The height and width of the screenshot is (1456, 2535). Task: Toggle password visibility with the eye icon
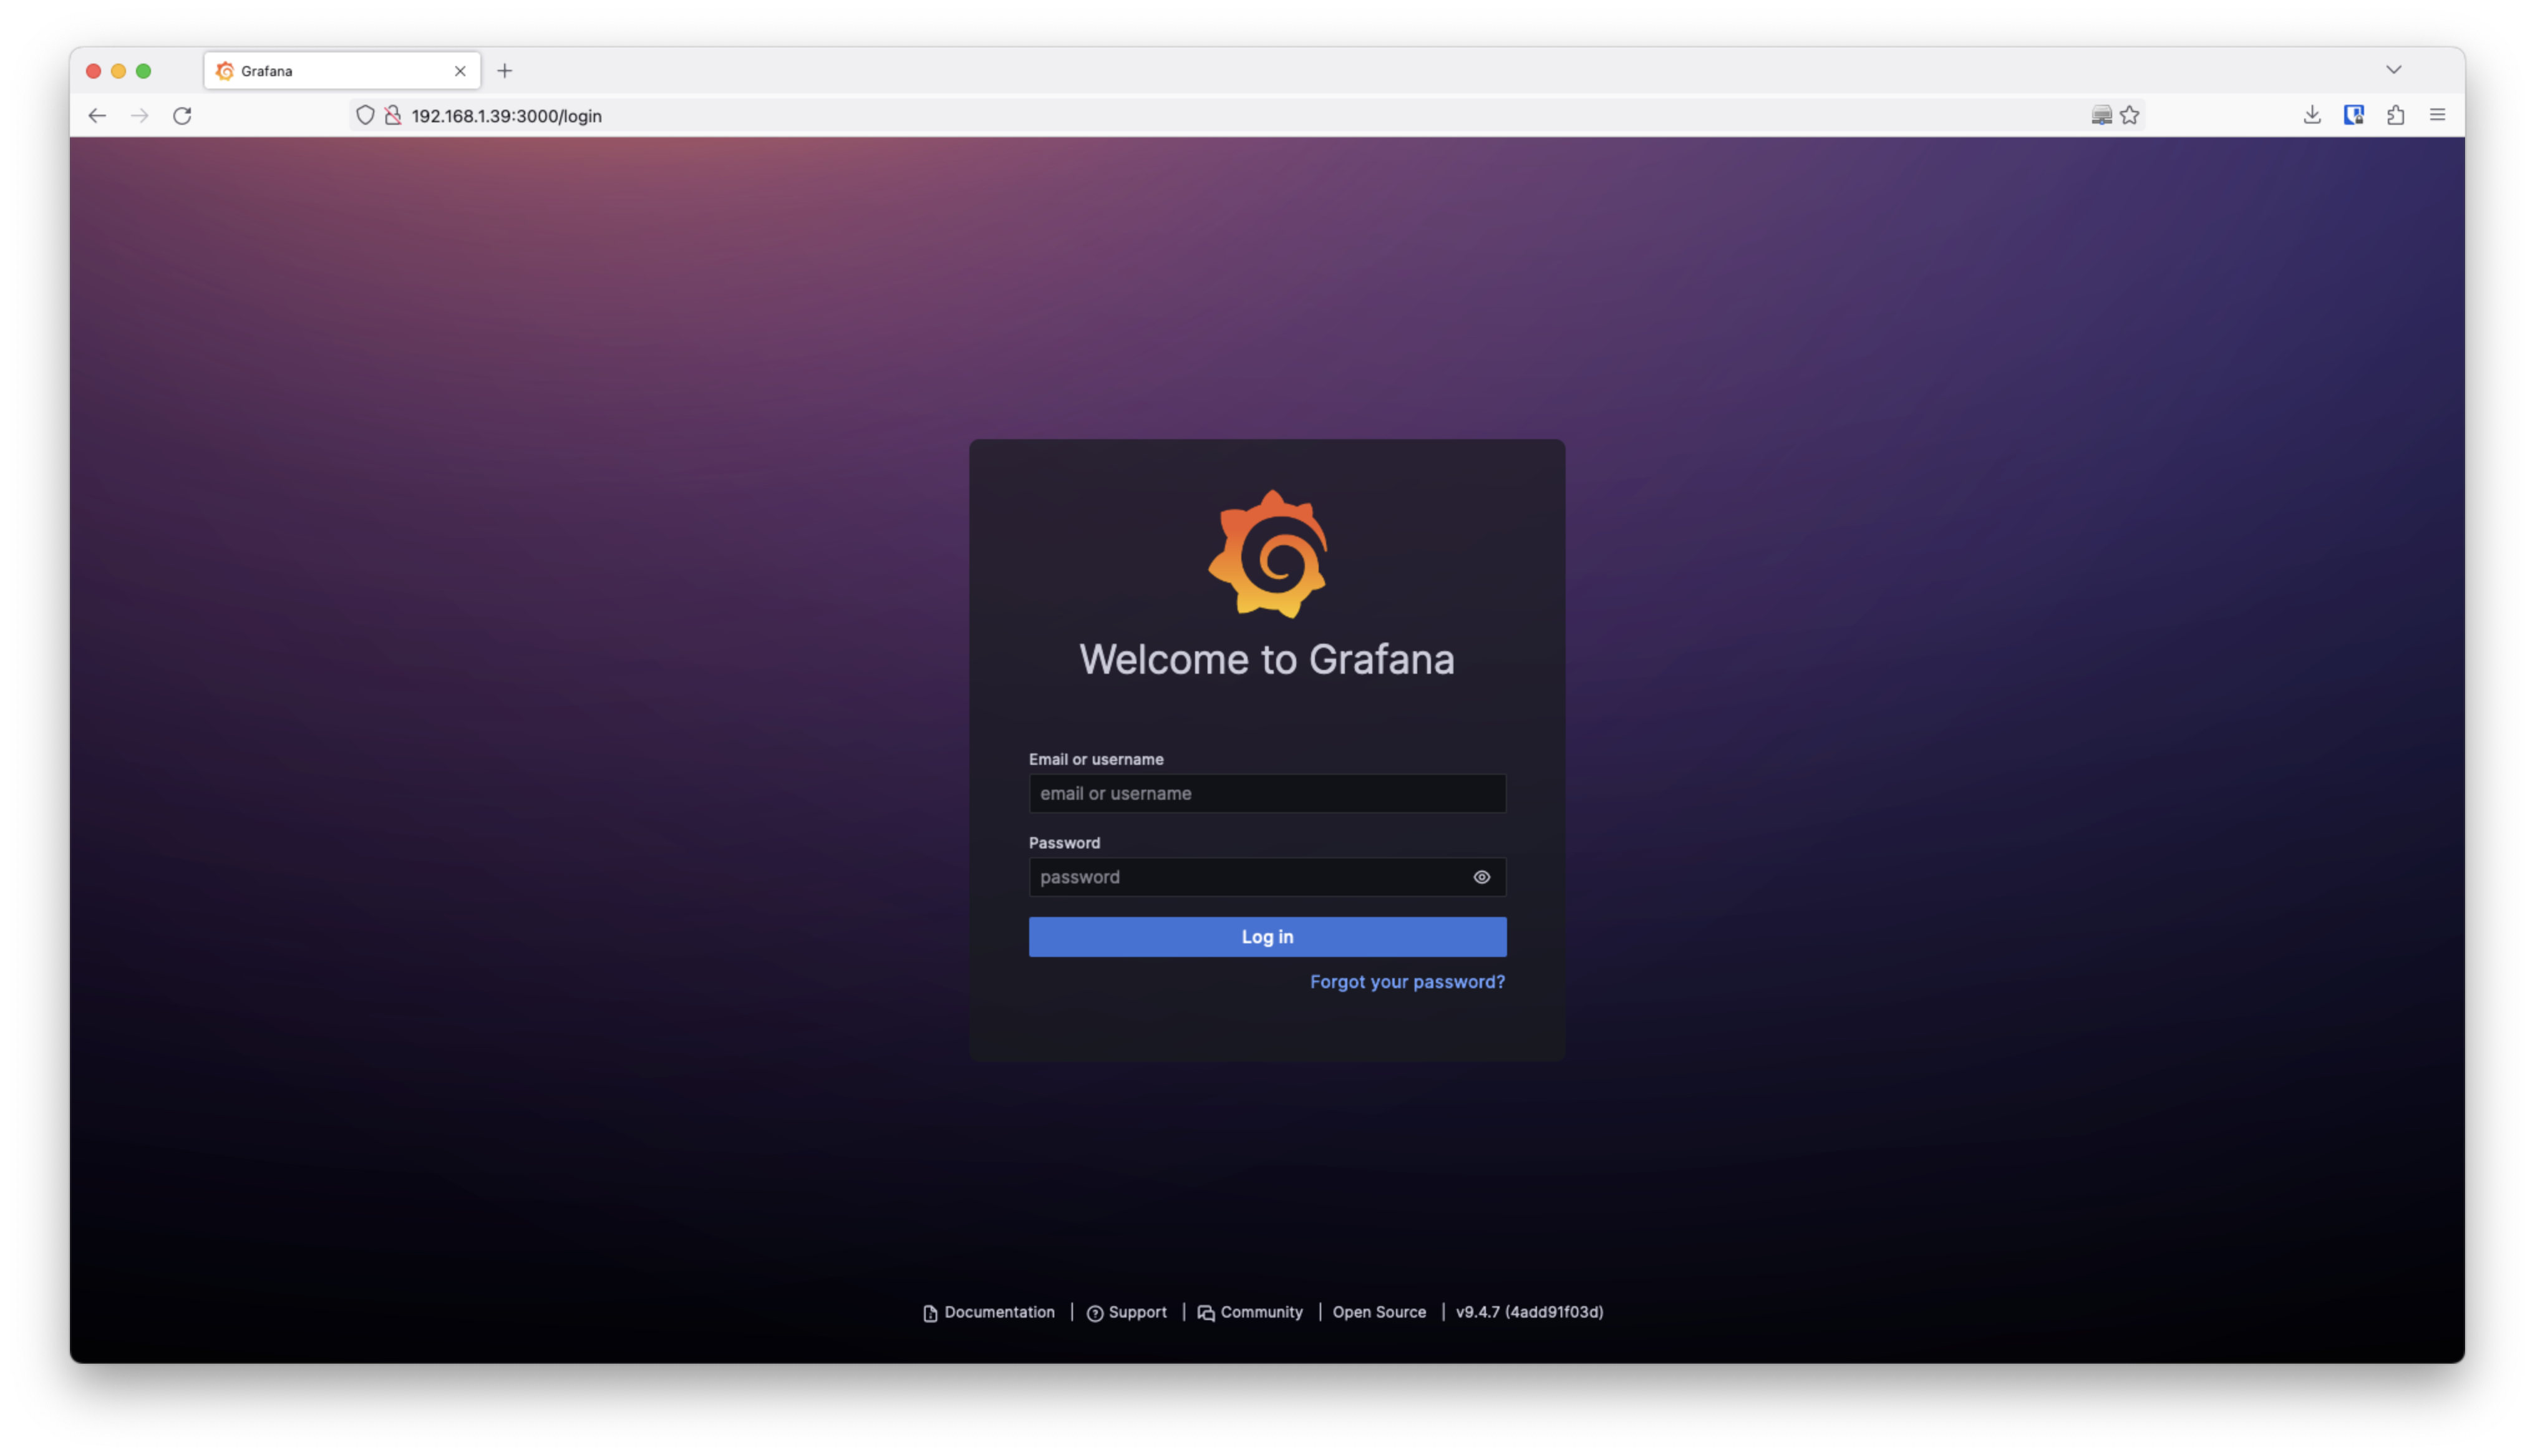pos(1483,877)
